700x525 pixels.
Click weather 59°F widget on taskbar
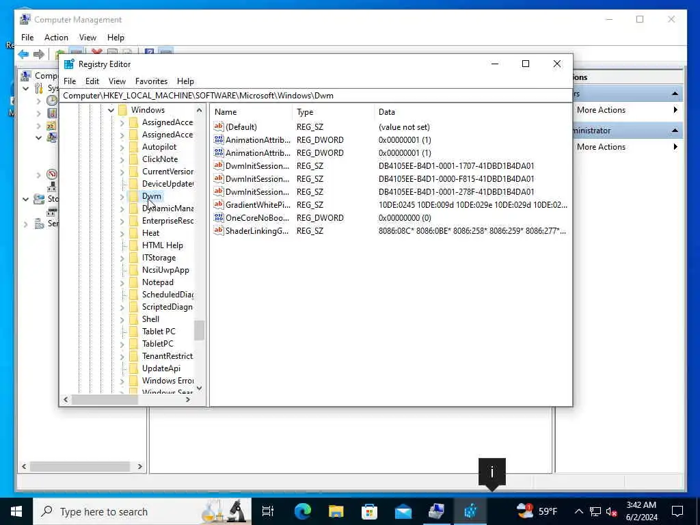click(x=536, y=511)
